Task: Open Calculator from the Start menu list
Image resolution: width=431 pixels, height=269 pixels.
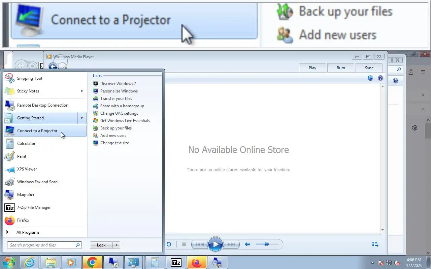Action: coord(45,144)
